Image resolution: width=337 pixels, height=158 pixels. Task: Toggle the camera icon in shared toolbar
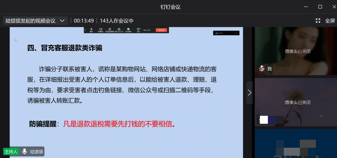click(x=100, y=29)
